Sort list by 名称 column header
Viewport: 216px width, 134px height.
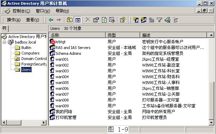tap(77, 35)
